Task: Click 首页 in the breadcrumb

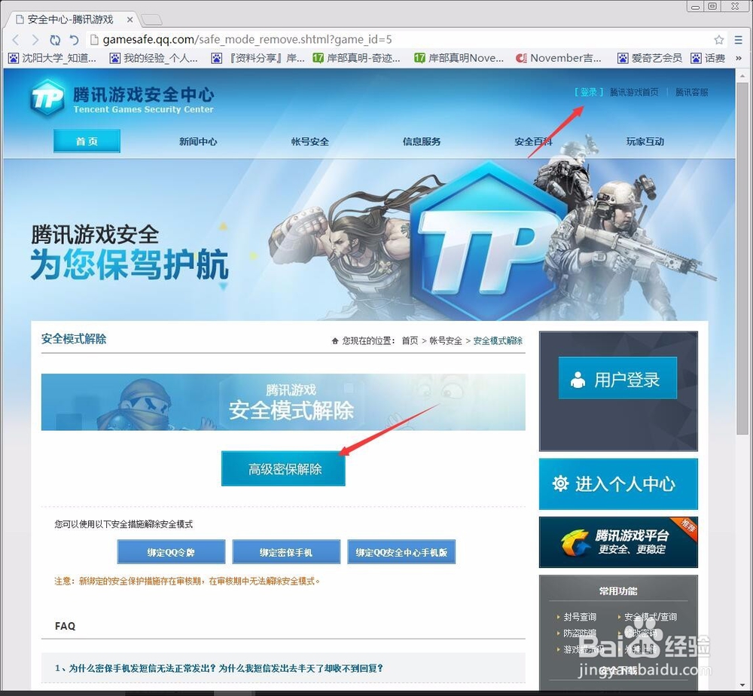Action: [410, 340]
